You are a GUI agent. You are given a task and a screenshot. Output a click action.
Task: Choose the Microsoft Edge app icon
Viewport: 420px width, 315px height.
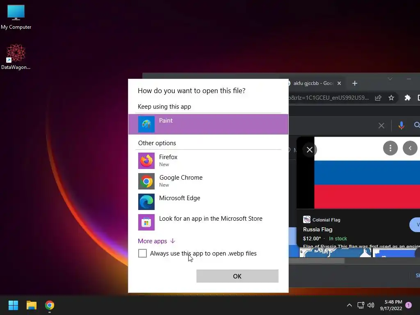tap(146, 202)
